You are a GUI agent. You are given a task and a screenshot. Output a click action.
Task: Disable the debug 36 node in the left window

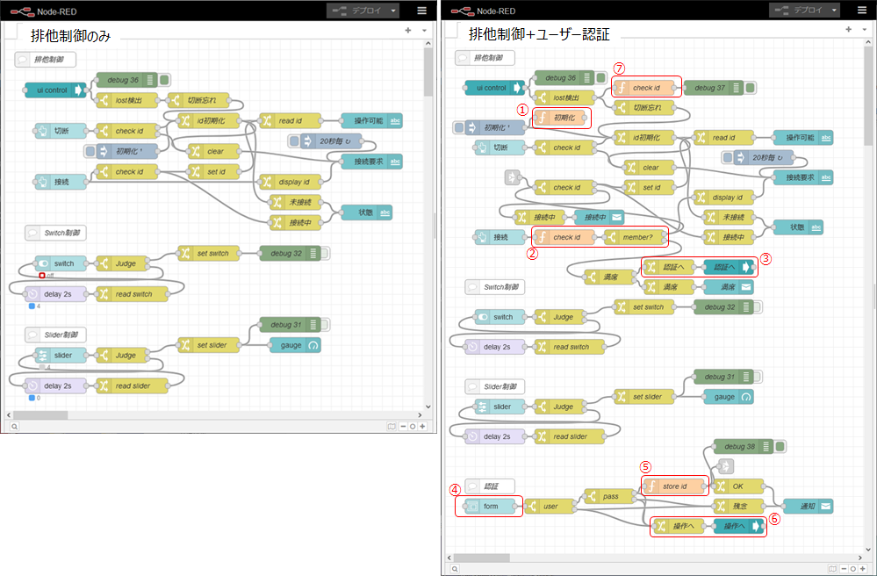164,80
